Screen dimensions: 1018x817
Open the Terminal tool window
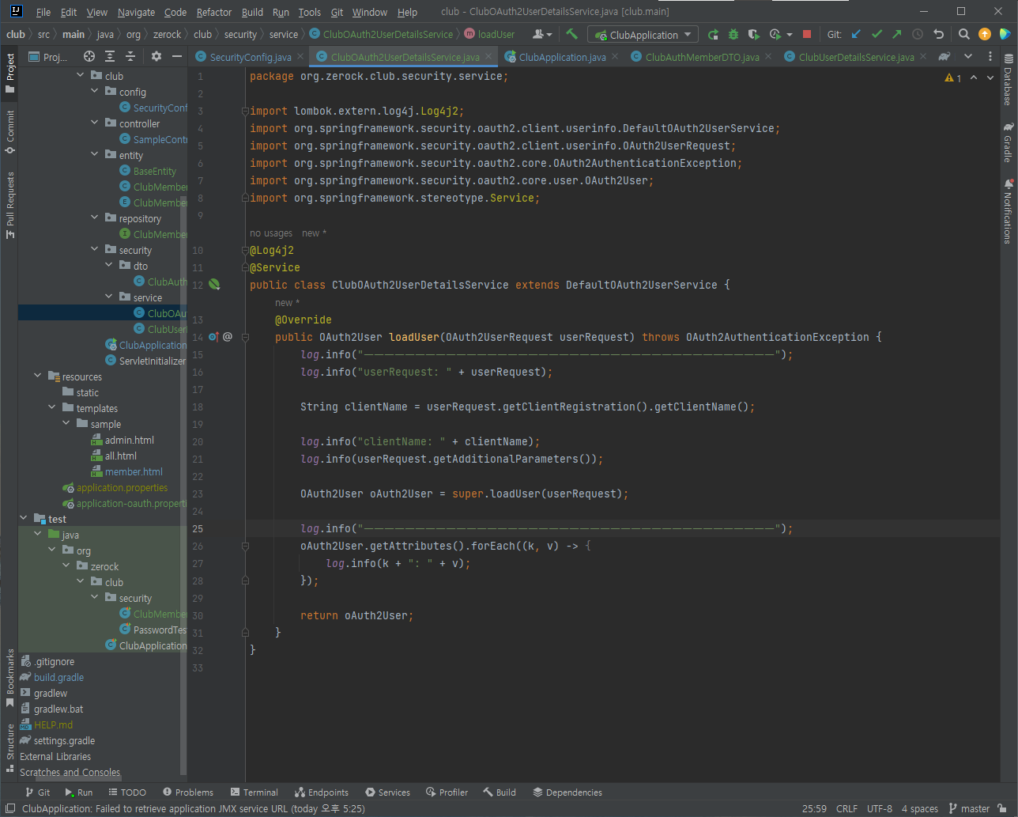coord(254,792)
